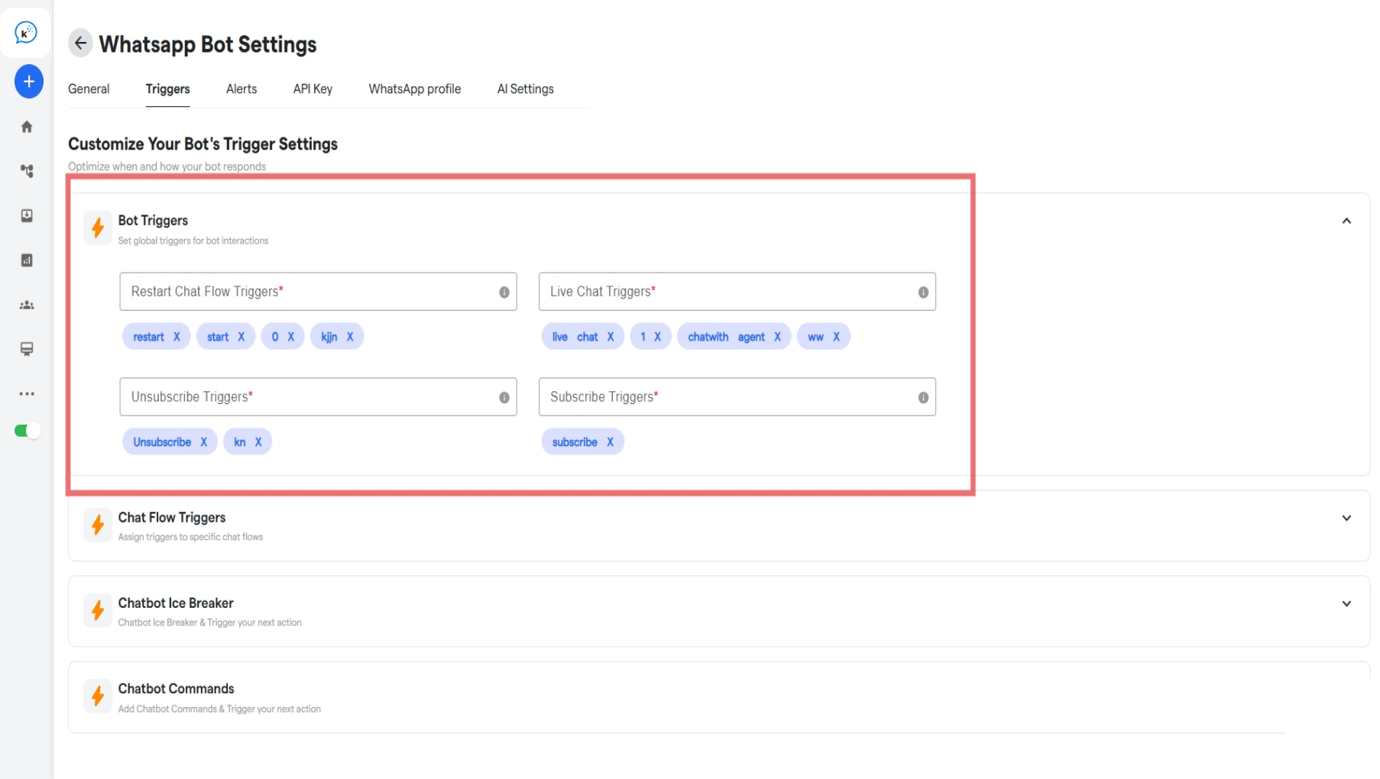Click info icon in Subscribe Triggers field

coord(923,398)
